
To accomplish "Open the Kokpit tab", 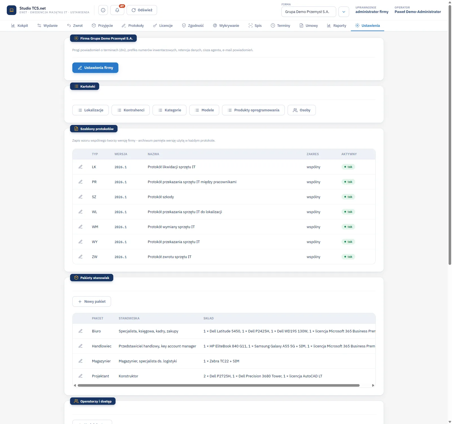I will click(x=19, y=25).
